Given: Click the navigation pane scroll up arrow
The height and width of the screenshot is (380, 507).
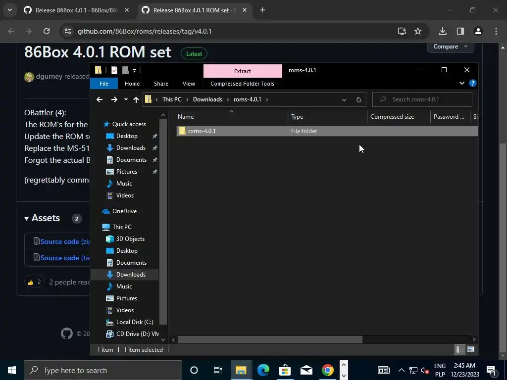Looking at the screenshot, I should [163, 115].
